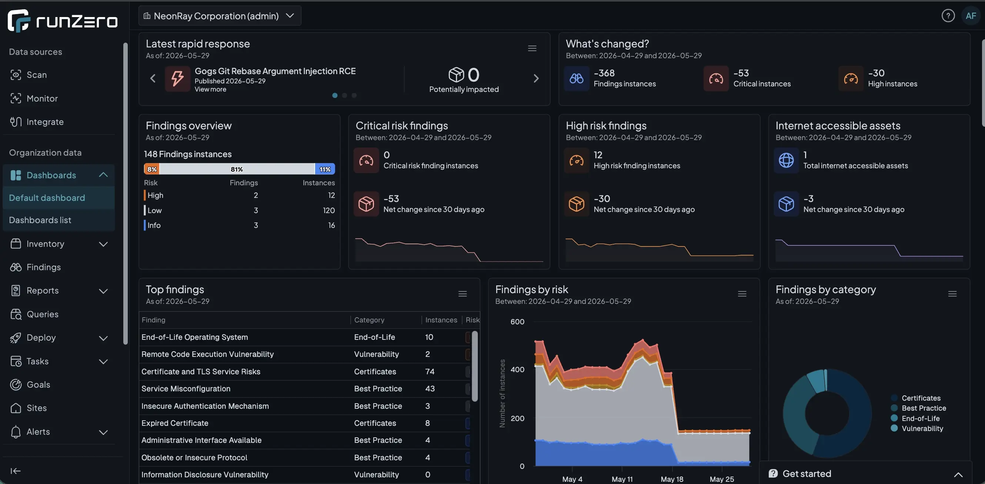Screen dimensions: 985x484
Task: Select the third carousel dot indicator
Action: point(354,95)
